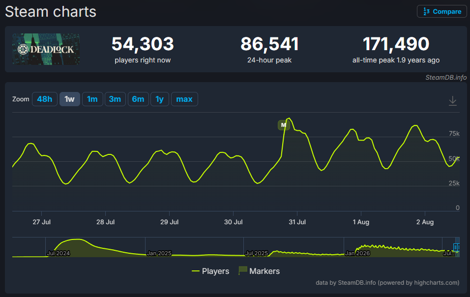
Task: Click the 171,490 all-time peak value
Action: click(x=396, y=44)
